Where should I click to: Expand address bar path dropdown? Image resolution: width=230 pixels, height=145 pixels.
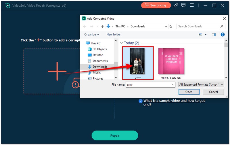(x=166, y=27)
